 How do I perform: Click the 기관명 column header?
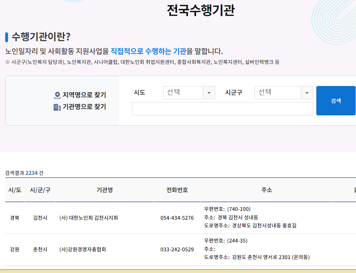pyautogui.click(x=104, y=190)
